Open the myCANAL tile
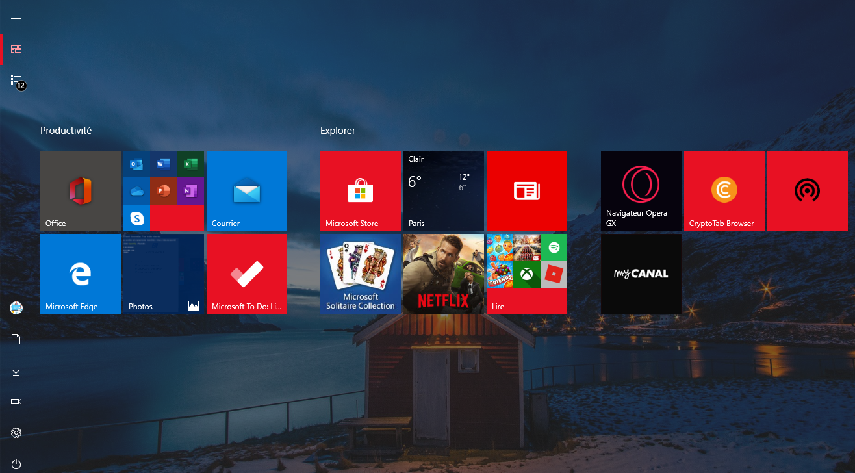 click(x=641, y=274)
